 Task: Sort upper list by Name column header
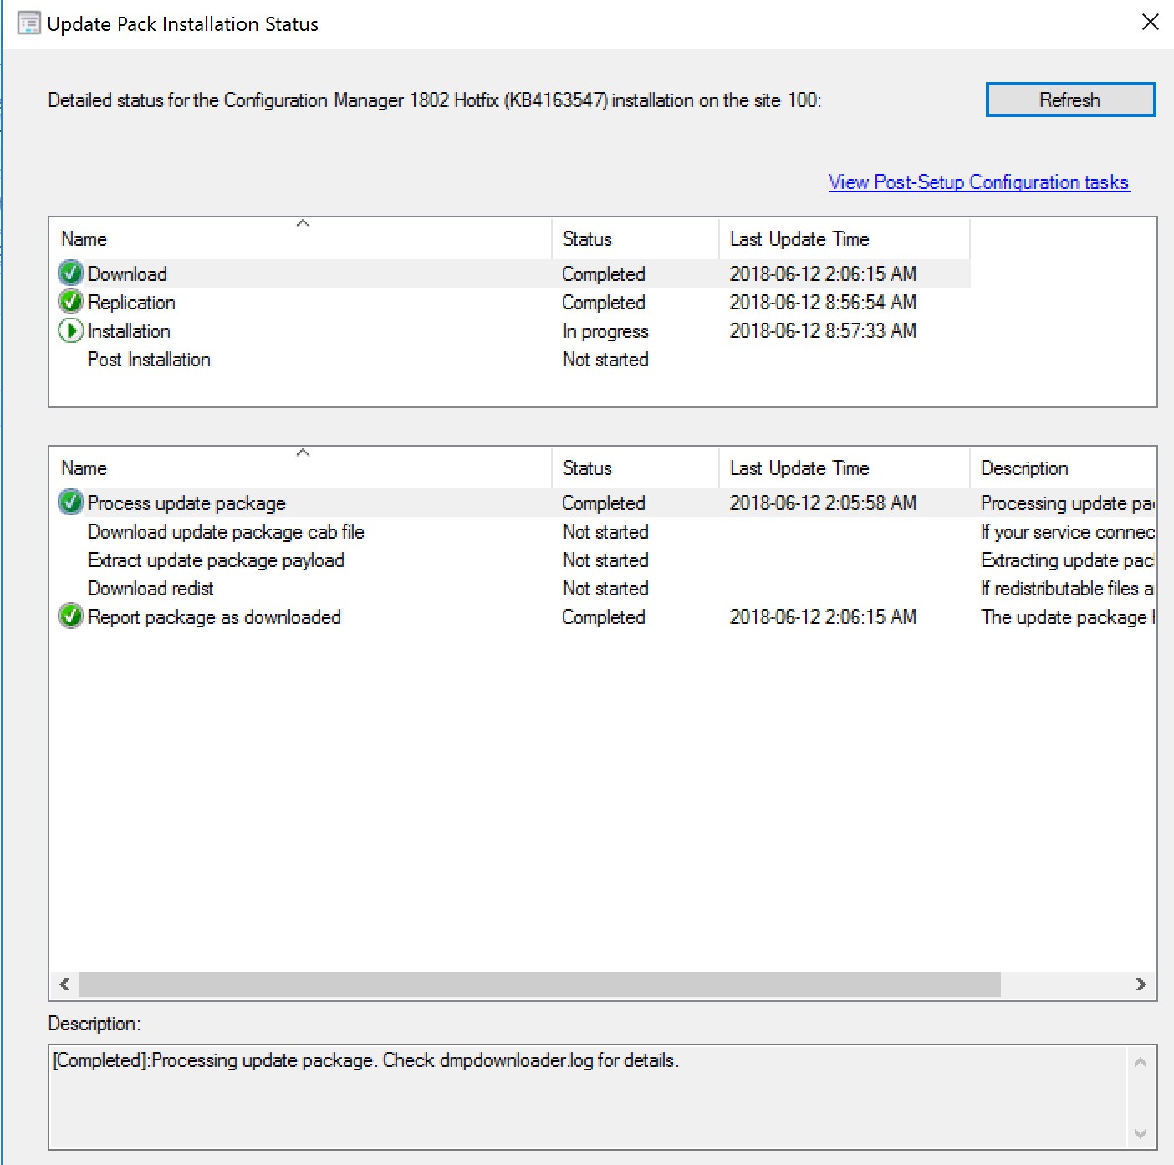(x=301, y=238)
